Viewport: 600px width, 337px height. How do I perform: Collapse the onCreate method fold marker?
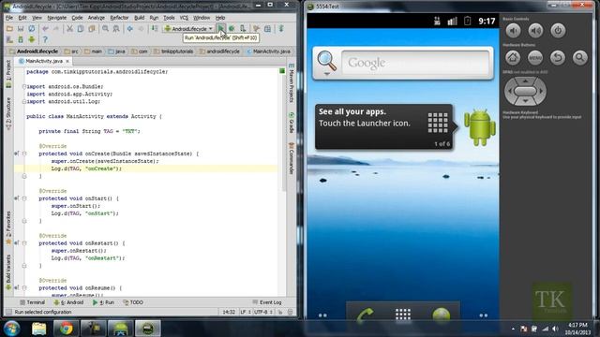[x=24, y=154]
